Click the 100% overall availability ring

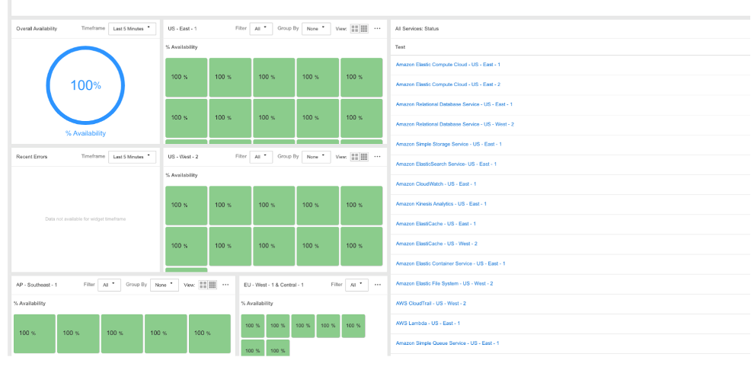[86, 86]
